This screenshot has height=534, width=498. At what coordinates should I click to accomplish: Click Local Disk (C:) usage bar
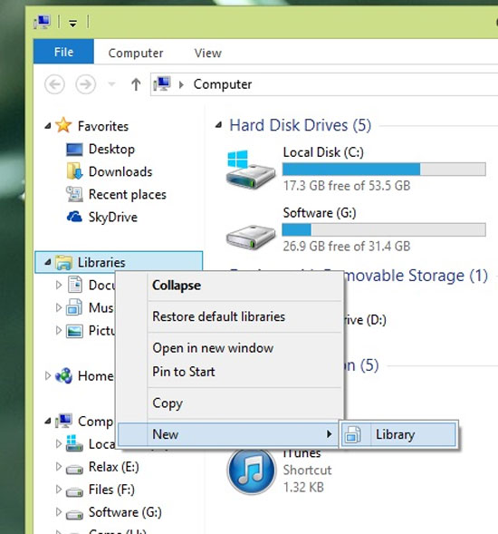pos(384,169)
